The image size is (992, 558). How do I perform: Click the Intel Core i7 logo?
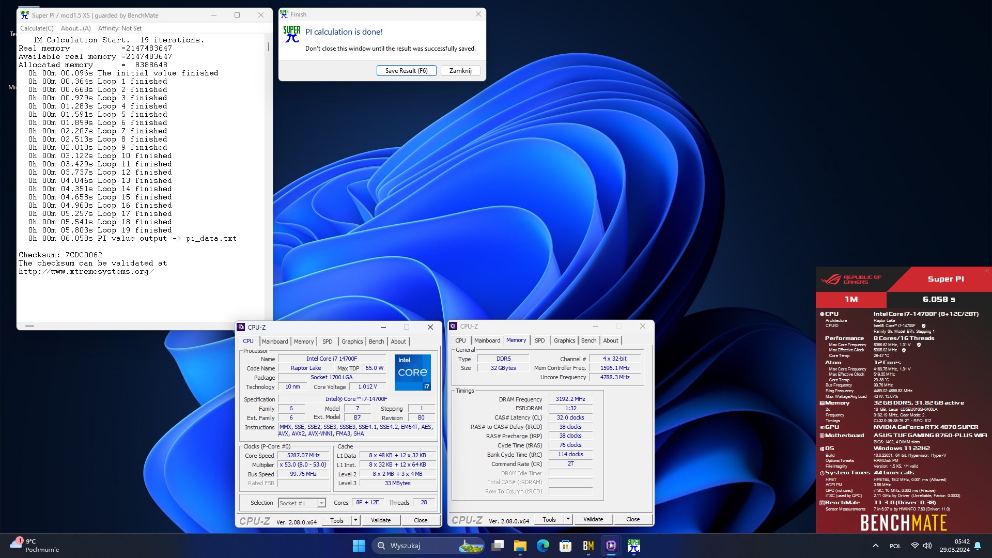[x=413, y=372]
